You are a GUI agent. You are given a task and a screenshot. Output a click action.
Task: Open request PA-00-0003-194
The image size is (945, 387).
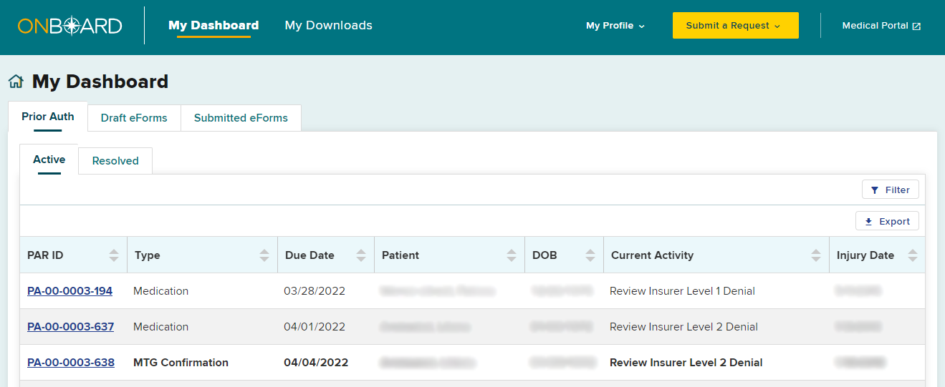[69, 291]
